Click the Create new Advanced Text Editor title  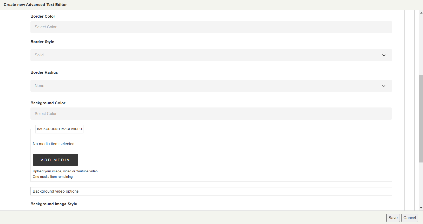pos(35,5)
